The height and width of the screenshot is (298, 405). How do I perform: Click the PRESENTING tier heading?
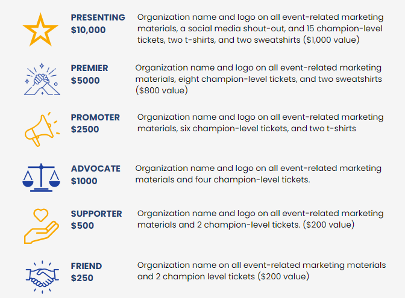[98, 17]
